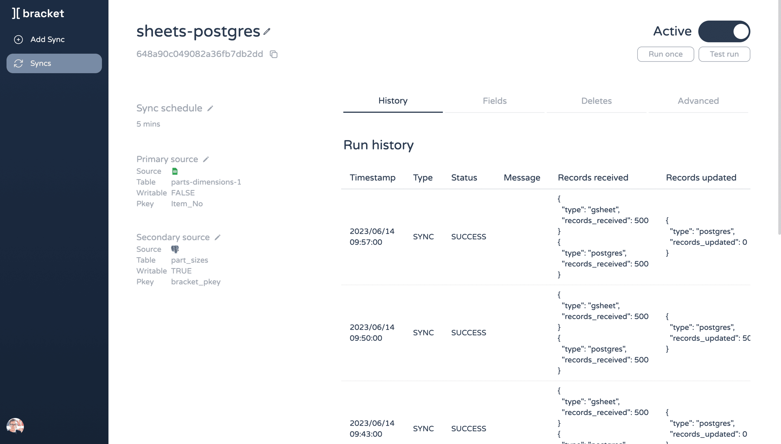Click the bracket logo in sidebar
The width and height of the screenshot is (781, 444).
(x=38, y=13)
